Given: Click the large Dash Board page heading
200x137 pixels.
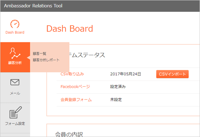Looking at the screenshot, I should click(x=70, y=28).
